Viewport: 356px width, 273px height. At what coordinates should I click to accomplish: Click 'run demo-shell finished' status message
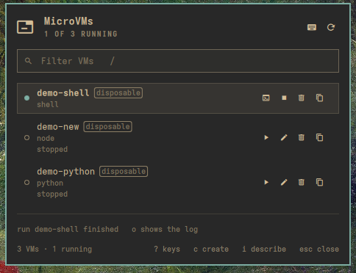[68, 230]
